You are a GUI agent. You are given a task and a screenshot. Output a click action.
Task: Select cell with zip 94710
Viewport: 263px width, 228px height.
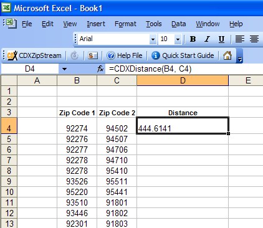pos(117,160)
